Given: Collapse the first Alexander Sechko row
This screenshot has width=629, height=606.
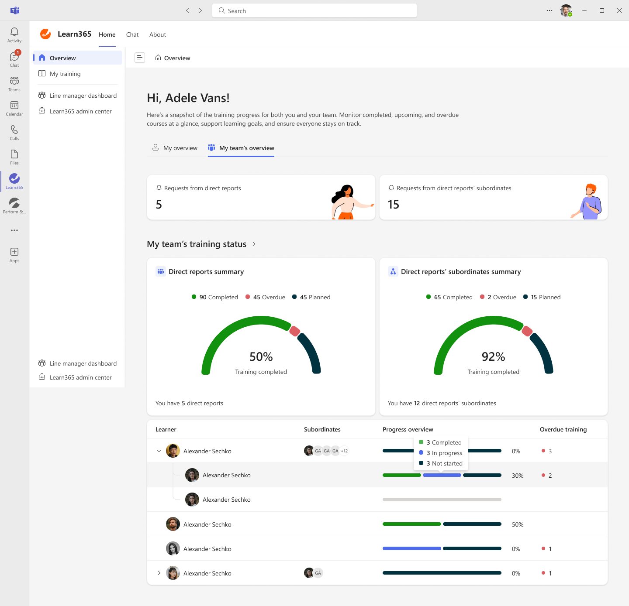Looking at the screenshot, I should click(159, 451).
